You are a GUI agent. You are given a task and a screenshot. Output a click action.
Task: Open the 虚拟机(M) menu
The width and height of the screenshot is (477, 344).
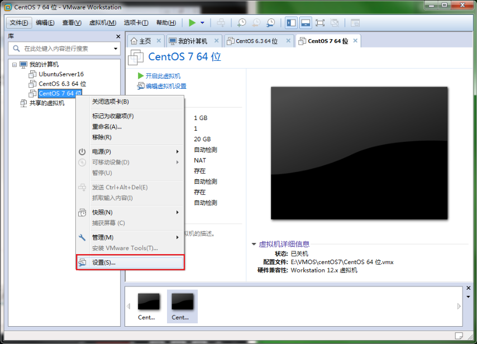click(103, 23)
